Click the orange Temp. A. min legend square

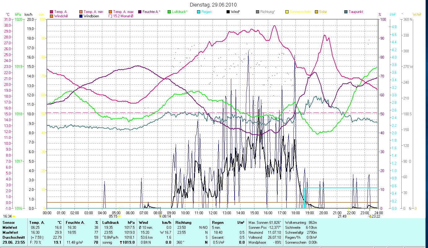point(81,12)
